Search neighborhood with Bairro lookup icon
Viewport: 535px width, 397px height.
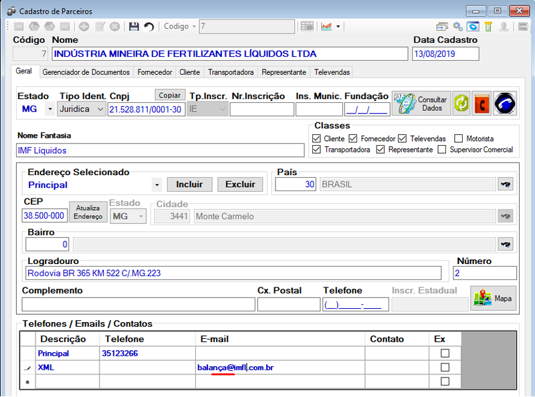tap(506, 244)
